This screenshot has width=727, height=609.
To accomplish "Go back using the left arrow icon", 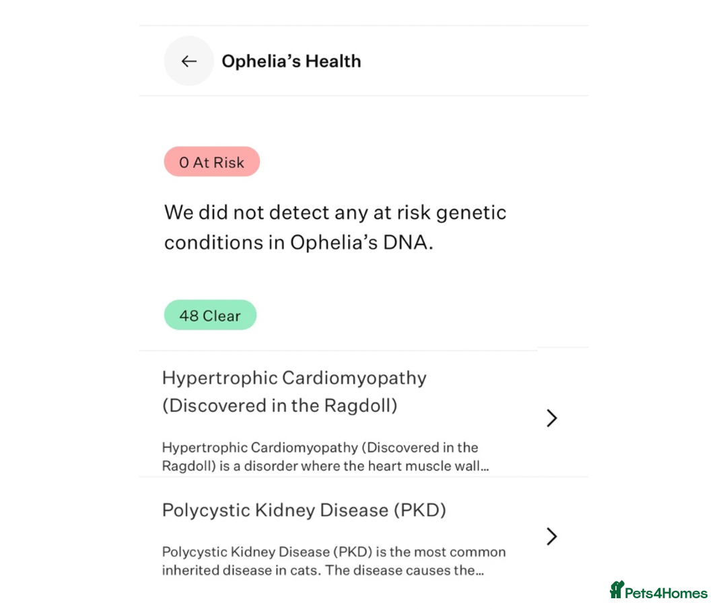I will click(188, 61).
